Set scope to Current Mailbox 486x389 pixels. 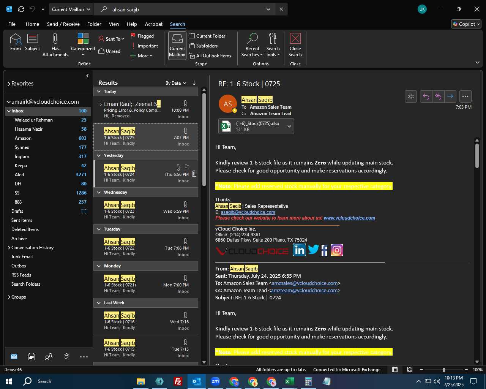pos(177,45)
